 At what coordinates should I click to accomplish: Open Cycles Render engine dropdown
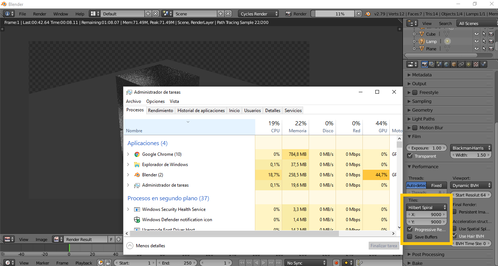click(x=259, y=14)
